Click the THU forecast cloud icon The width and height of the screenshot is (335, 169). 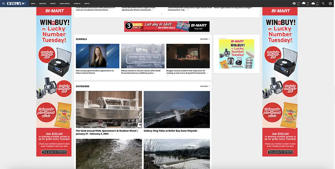point(313,3)
